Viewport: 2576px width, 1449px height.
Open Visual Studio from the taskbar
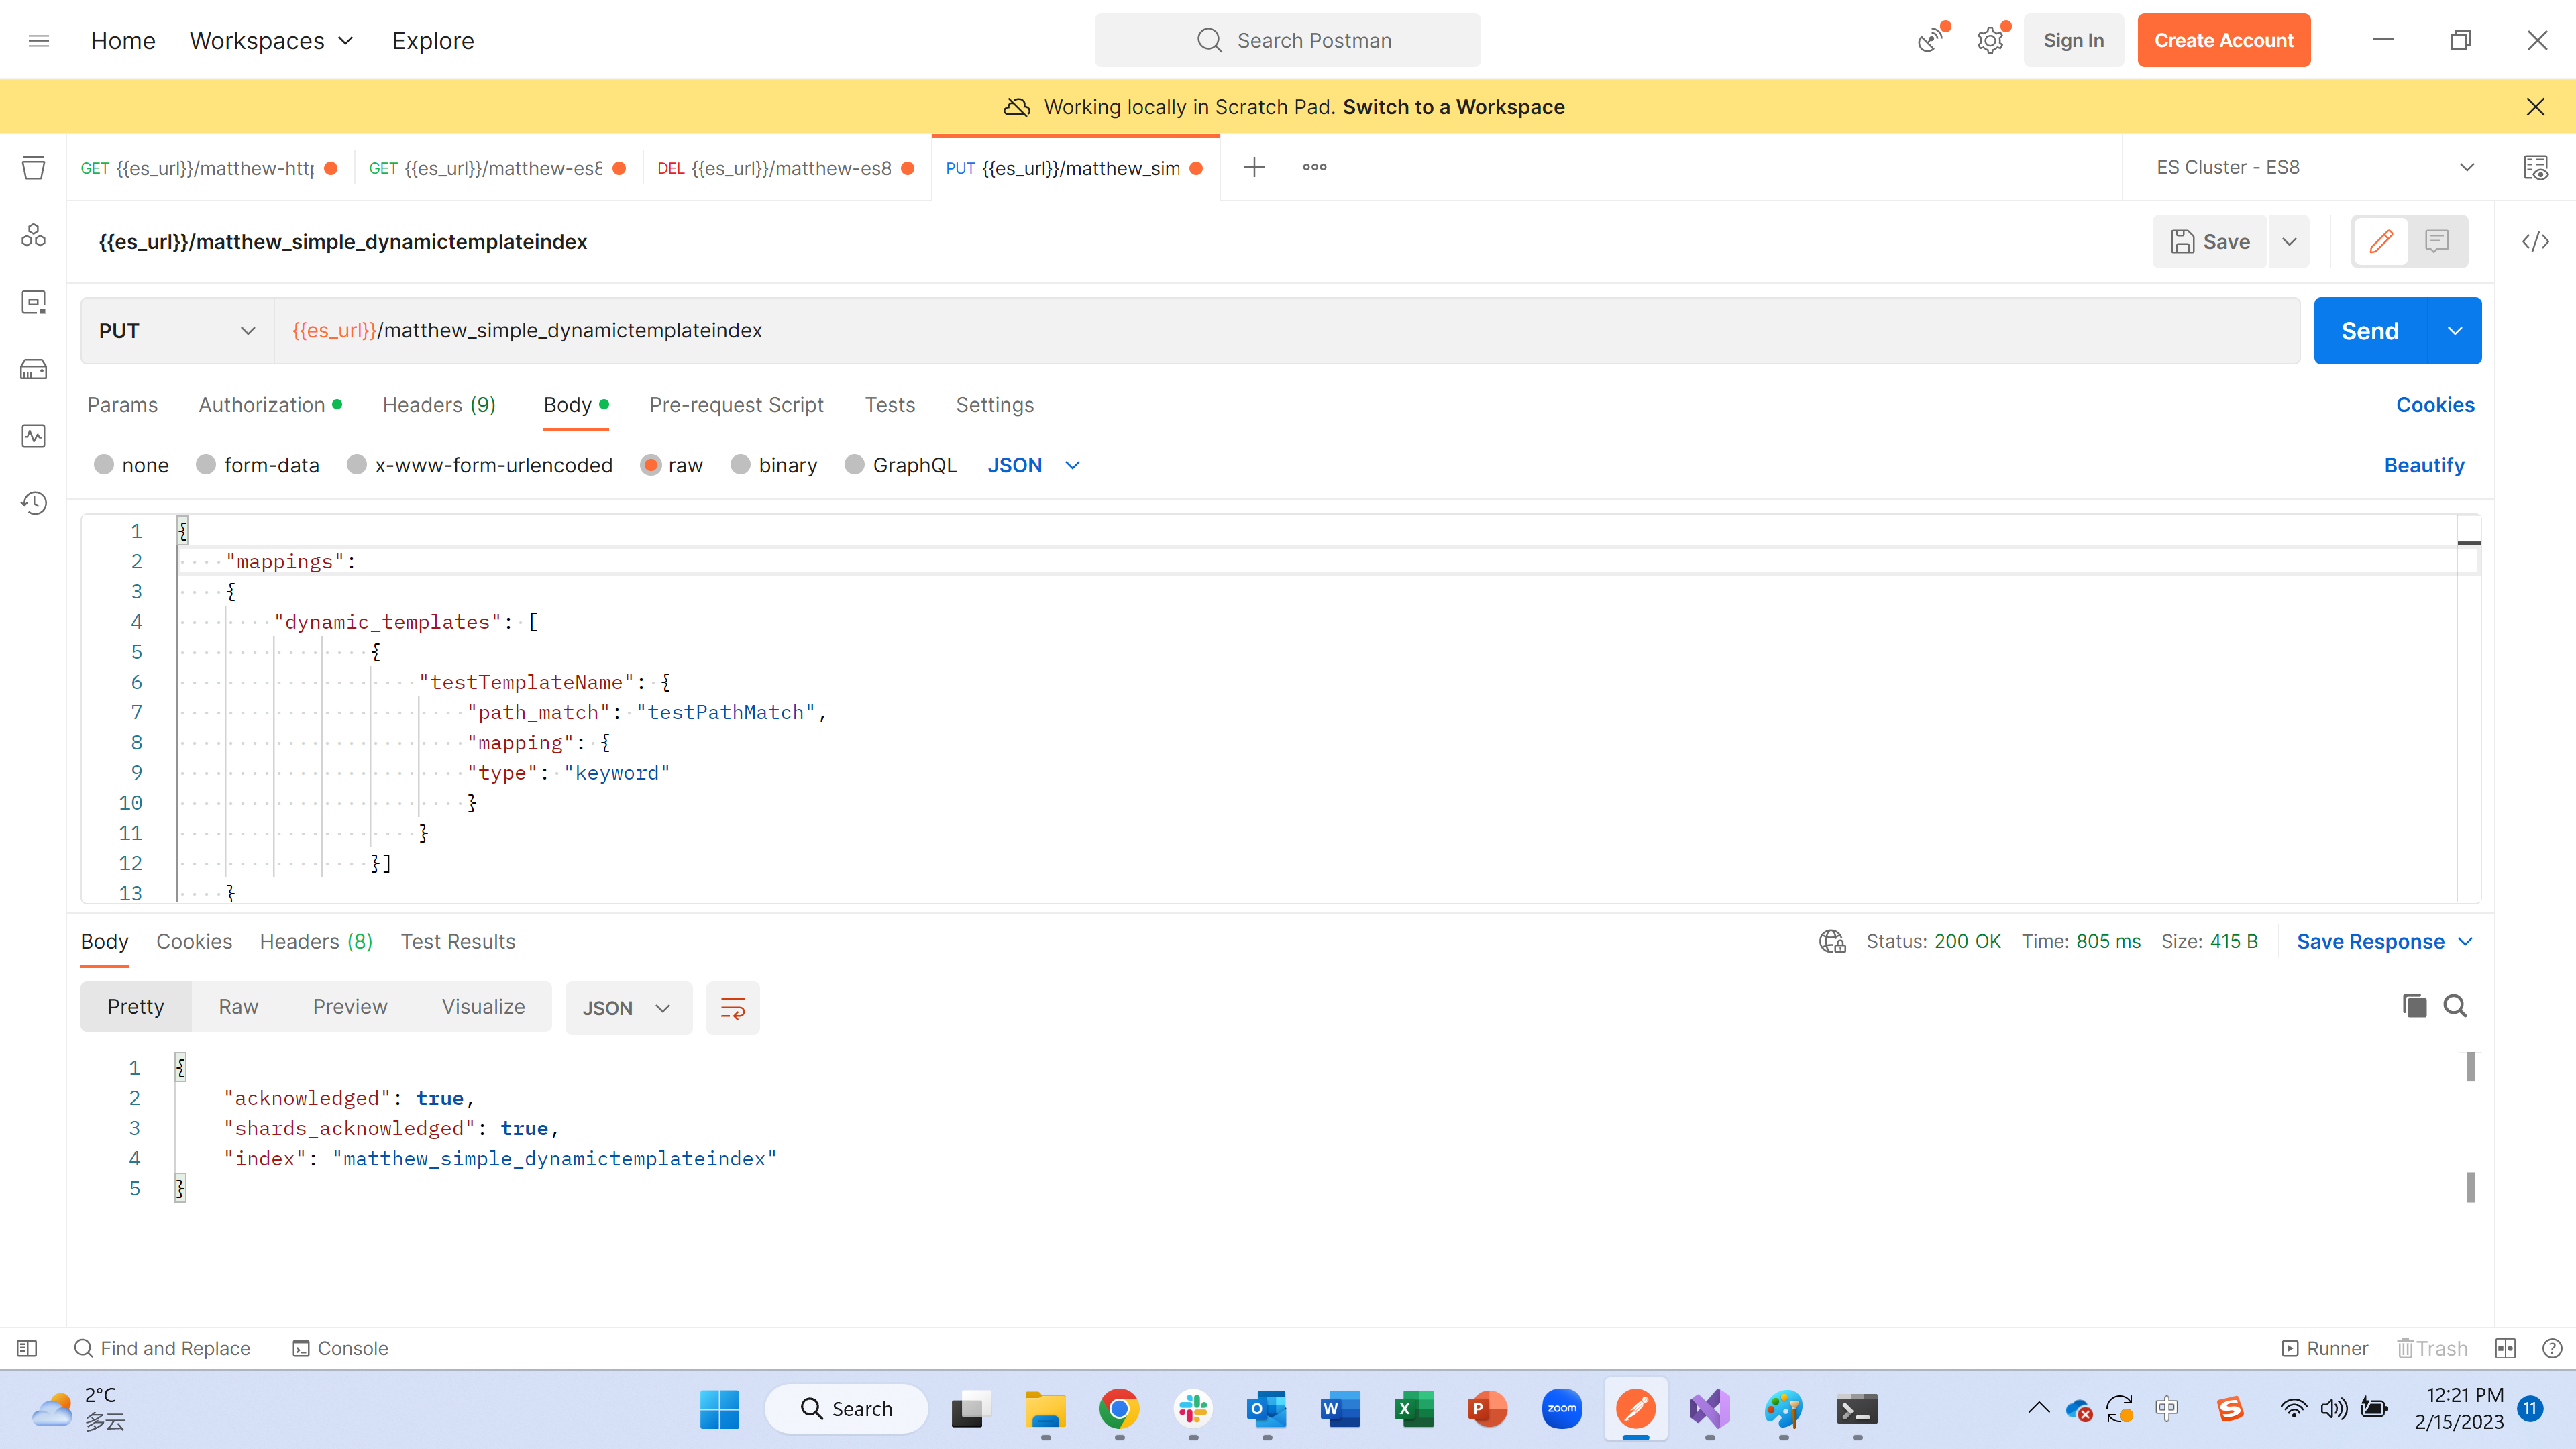(x=1710, y=1409)
